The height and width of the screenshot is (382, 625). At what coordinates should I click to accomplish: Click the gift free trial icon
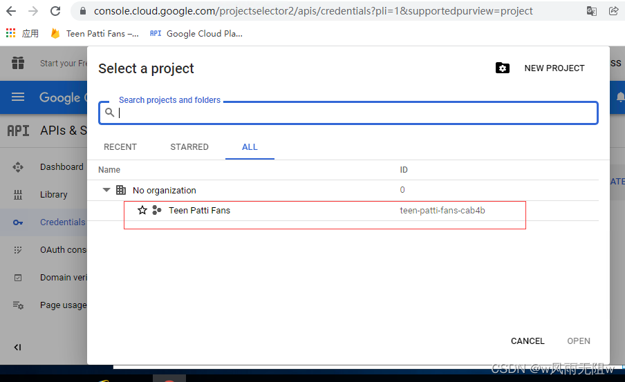[x=18, y=63]
